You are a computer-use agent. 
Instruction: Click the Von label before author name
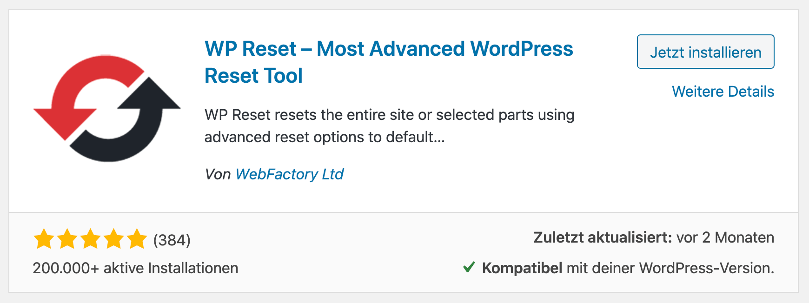pyautogui.click(x=218, y=174)
